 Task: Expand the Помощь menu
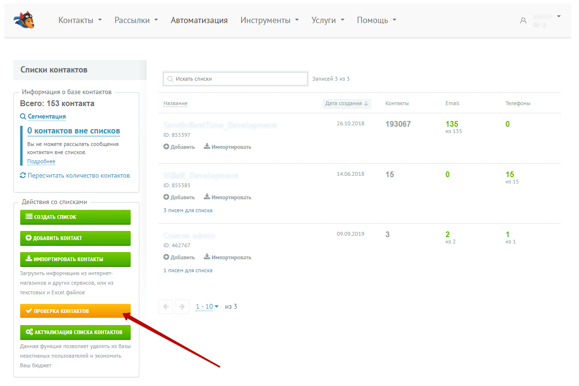(377, 20)
